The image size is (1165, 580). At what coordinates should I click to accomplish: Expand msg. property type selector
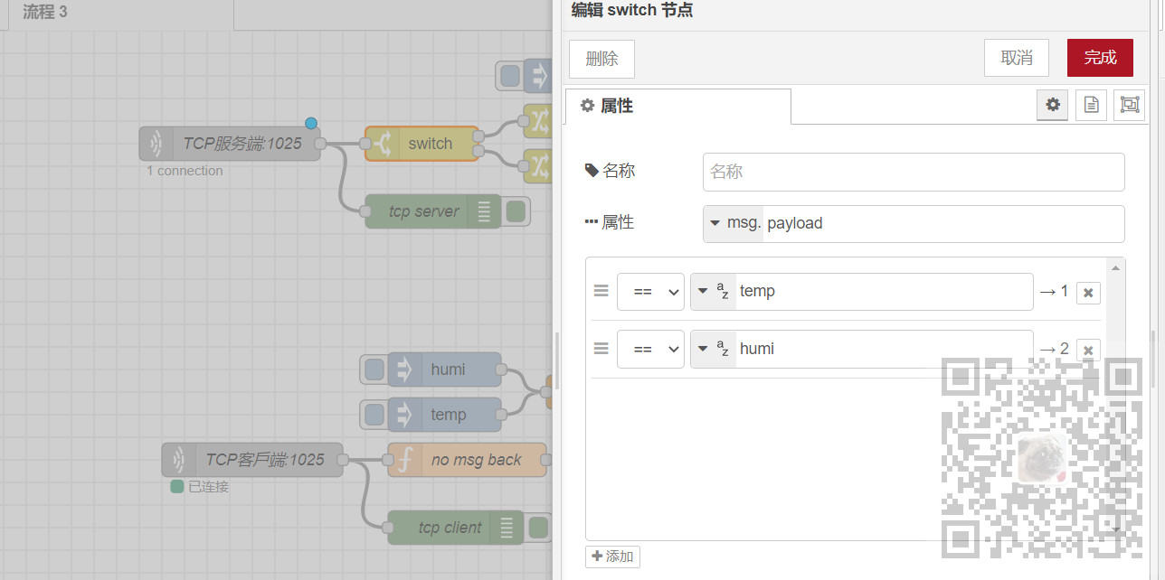tap(734, 223)
